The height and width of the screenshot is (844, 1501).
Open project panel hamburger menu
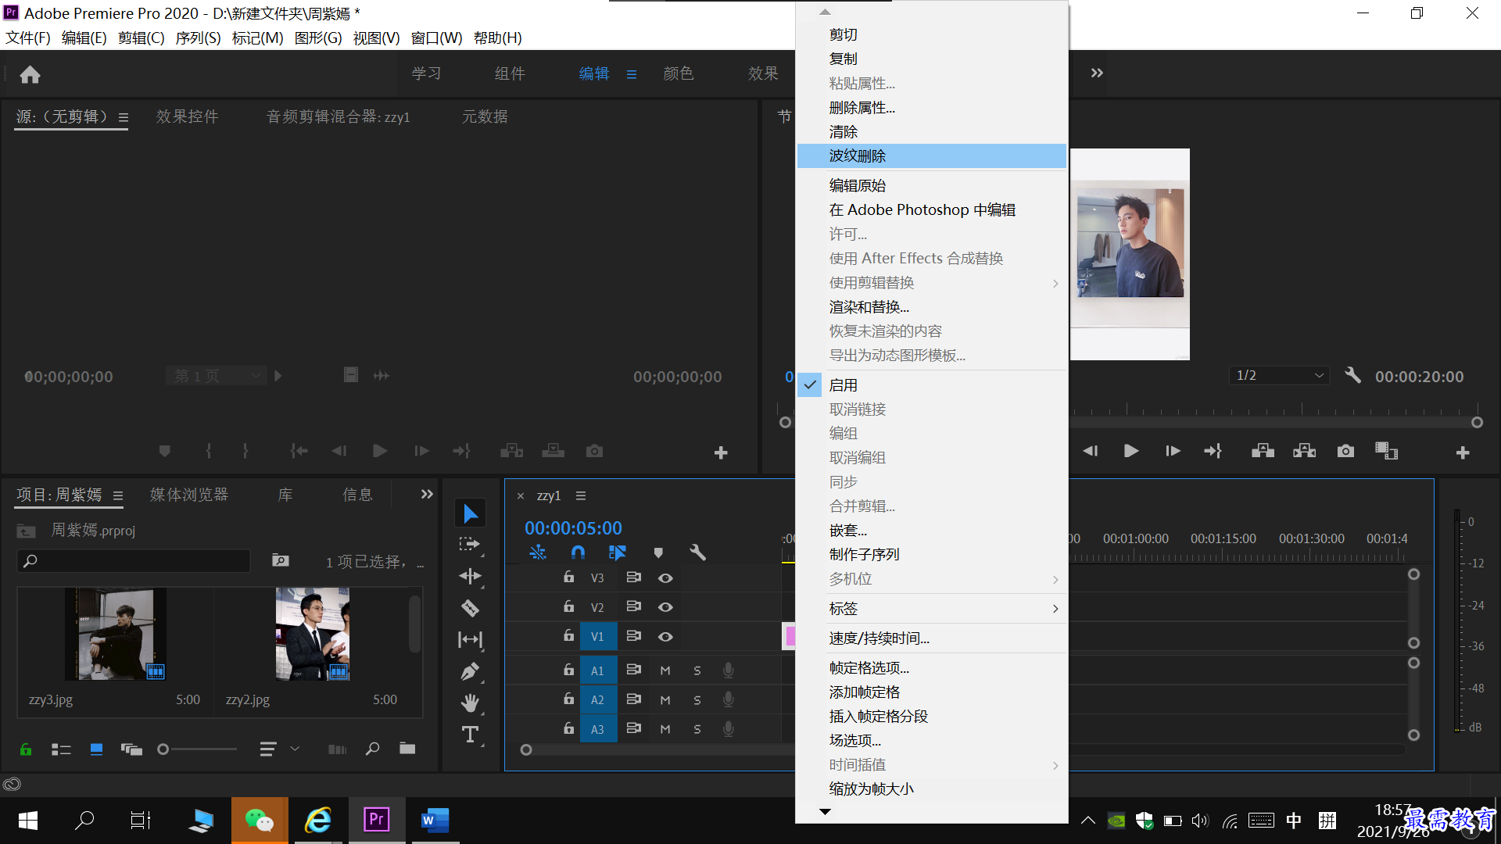point(118,495)
